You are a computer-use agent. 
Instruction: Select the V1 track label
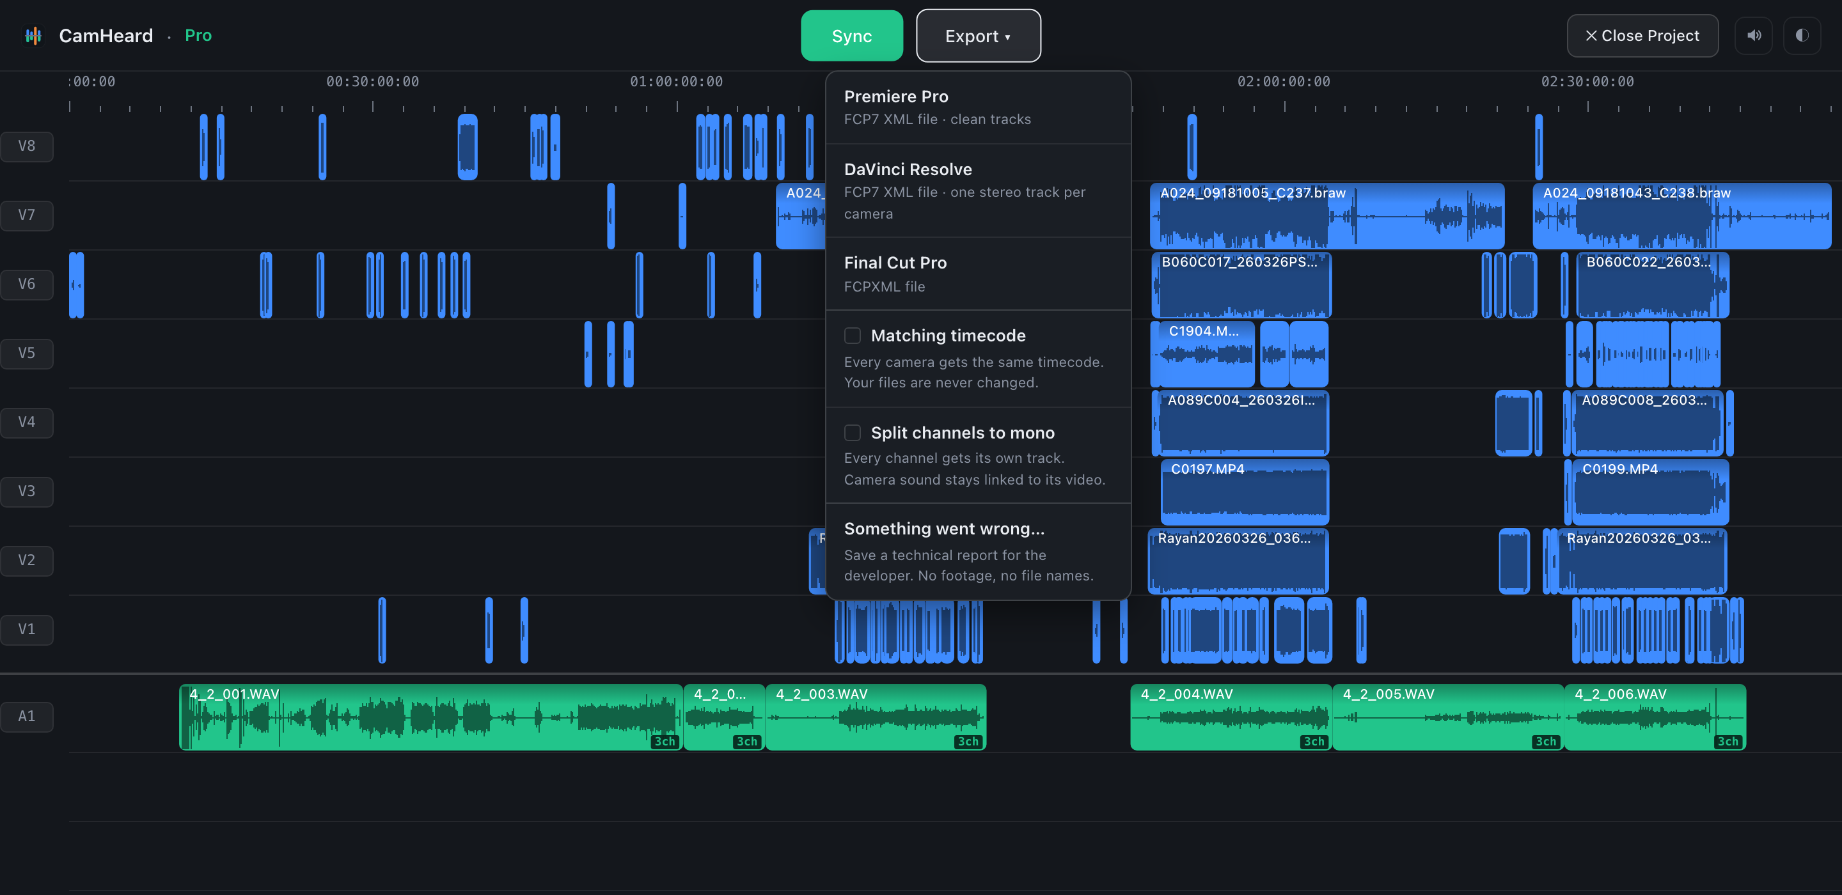pyautogui.click(x=26, y=630)
